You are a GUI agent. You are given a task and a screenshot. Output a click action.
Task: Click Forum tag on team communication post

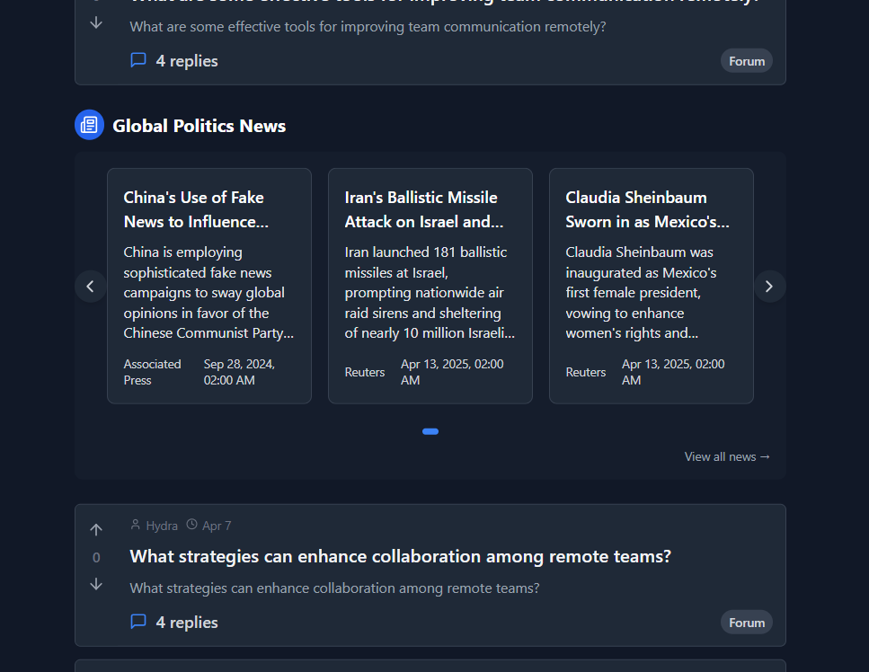point(747,61)
